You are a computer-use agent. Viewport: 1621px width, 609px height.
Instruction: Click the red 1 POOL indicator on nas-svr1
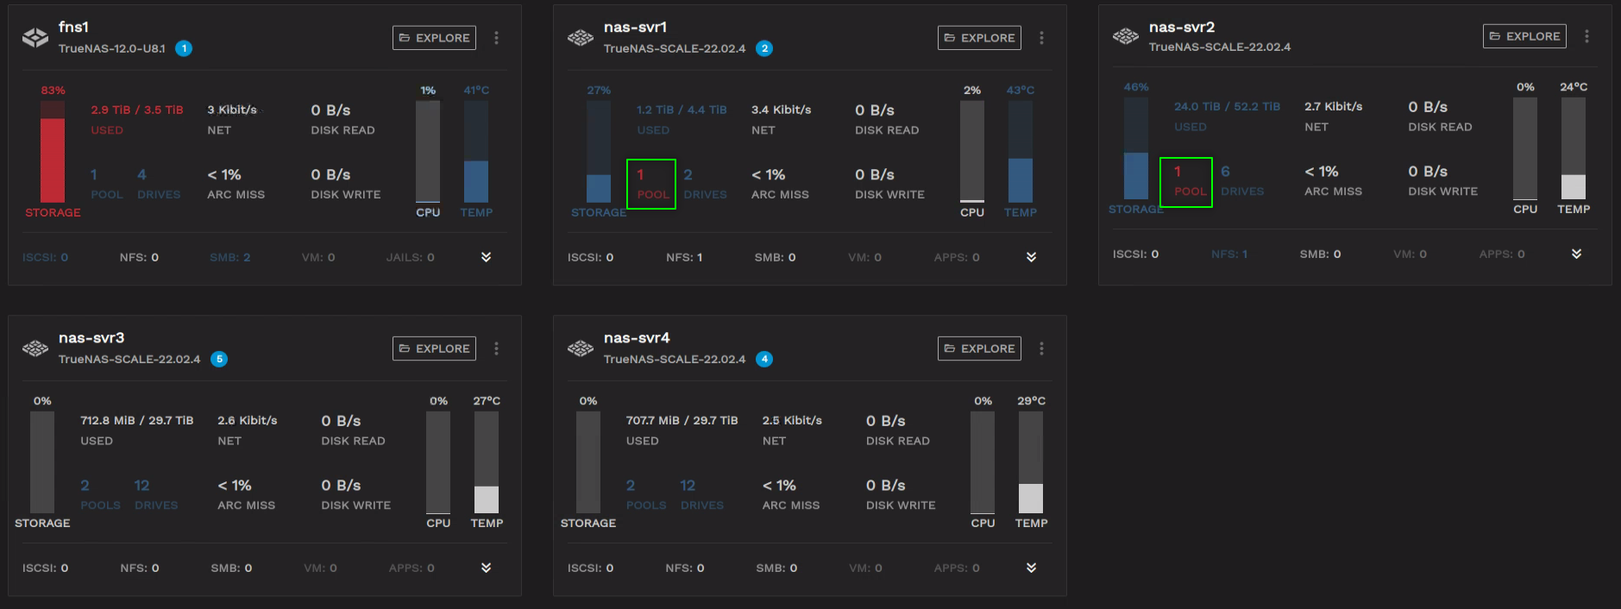point(652,184)
